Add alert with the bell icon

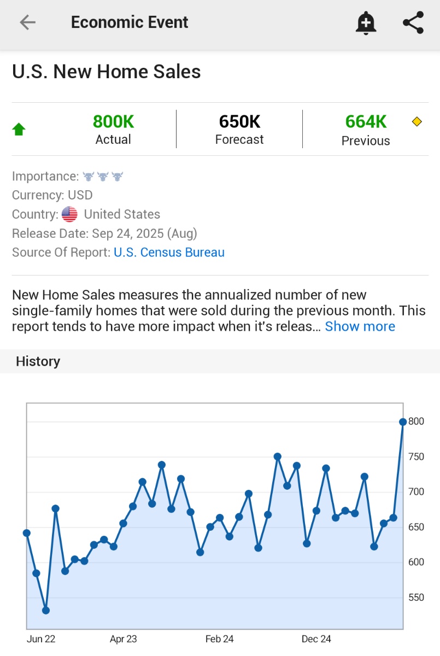pyautogui.click(x=366, y=23)
